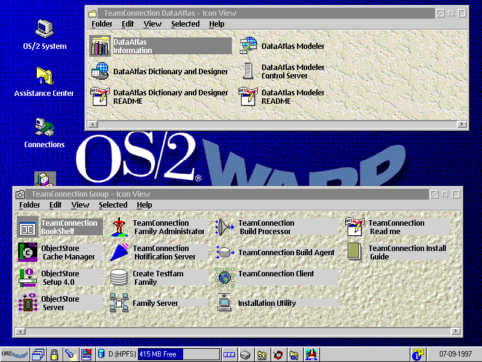Run the Installation Utility icon
The image size is (482, 362).
224,303
